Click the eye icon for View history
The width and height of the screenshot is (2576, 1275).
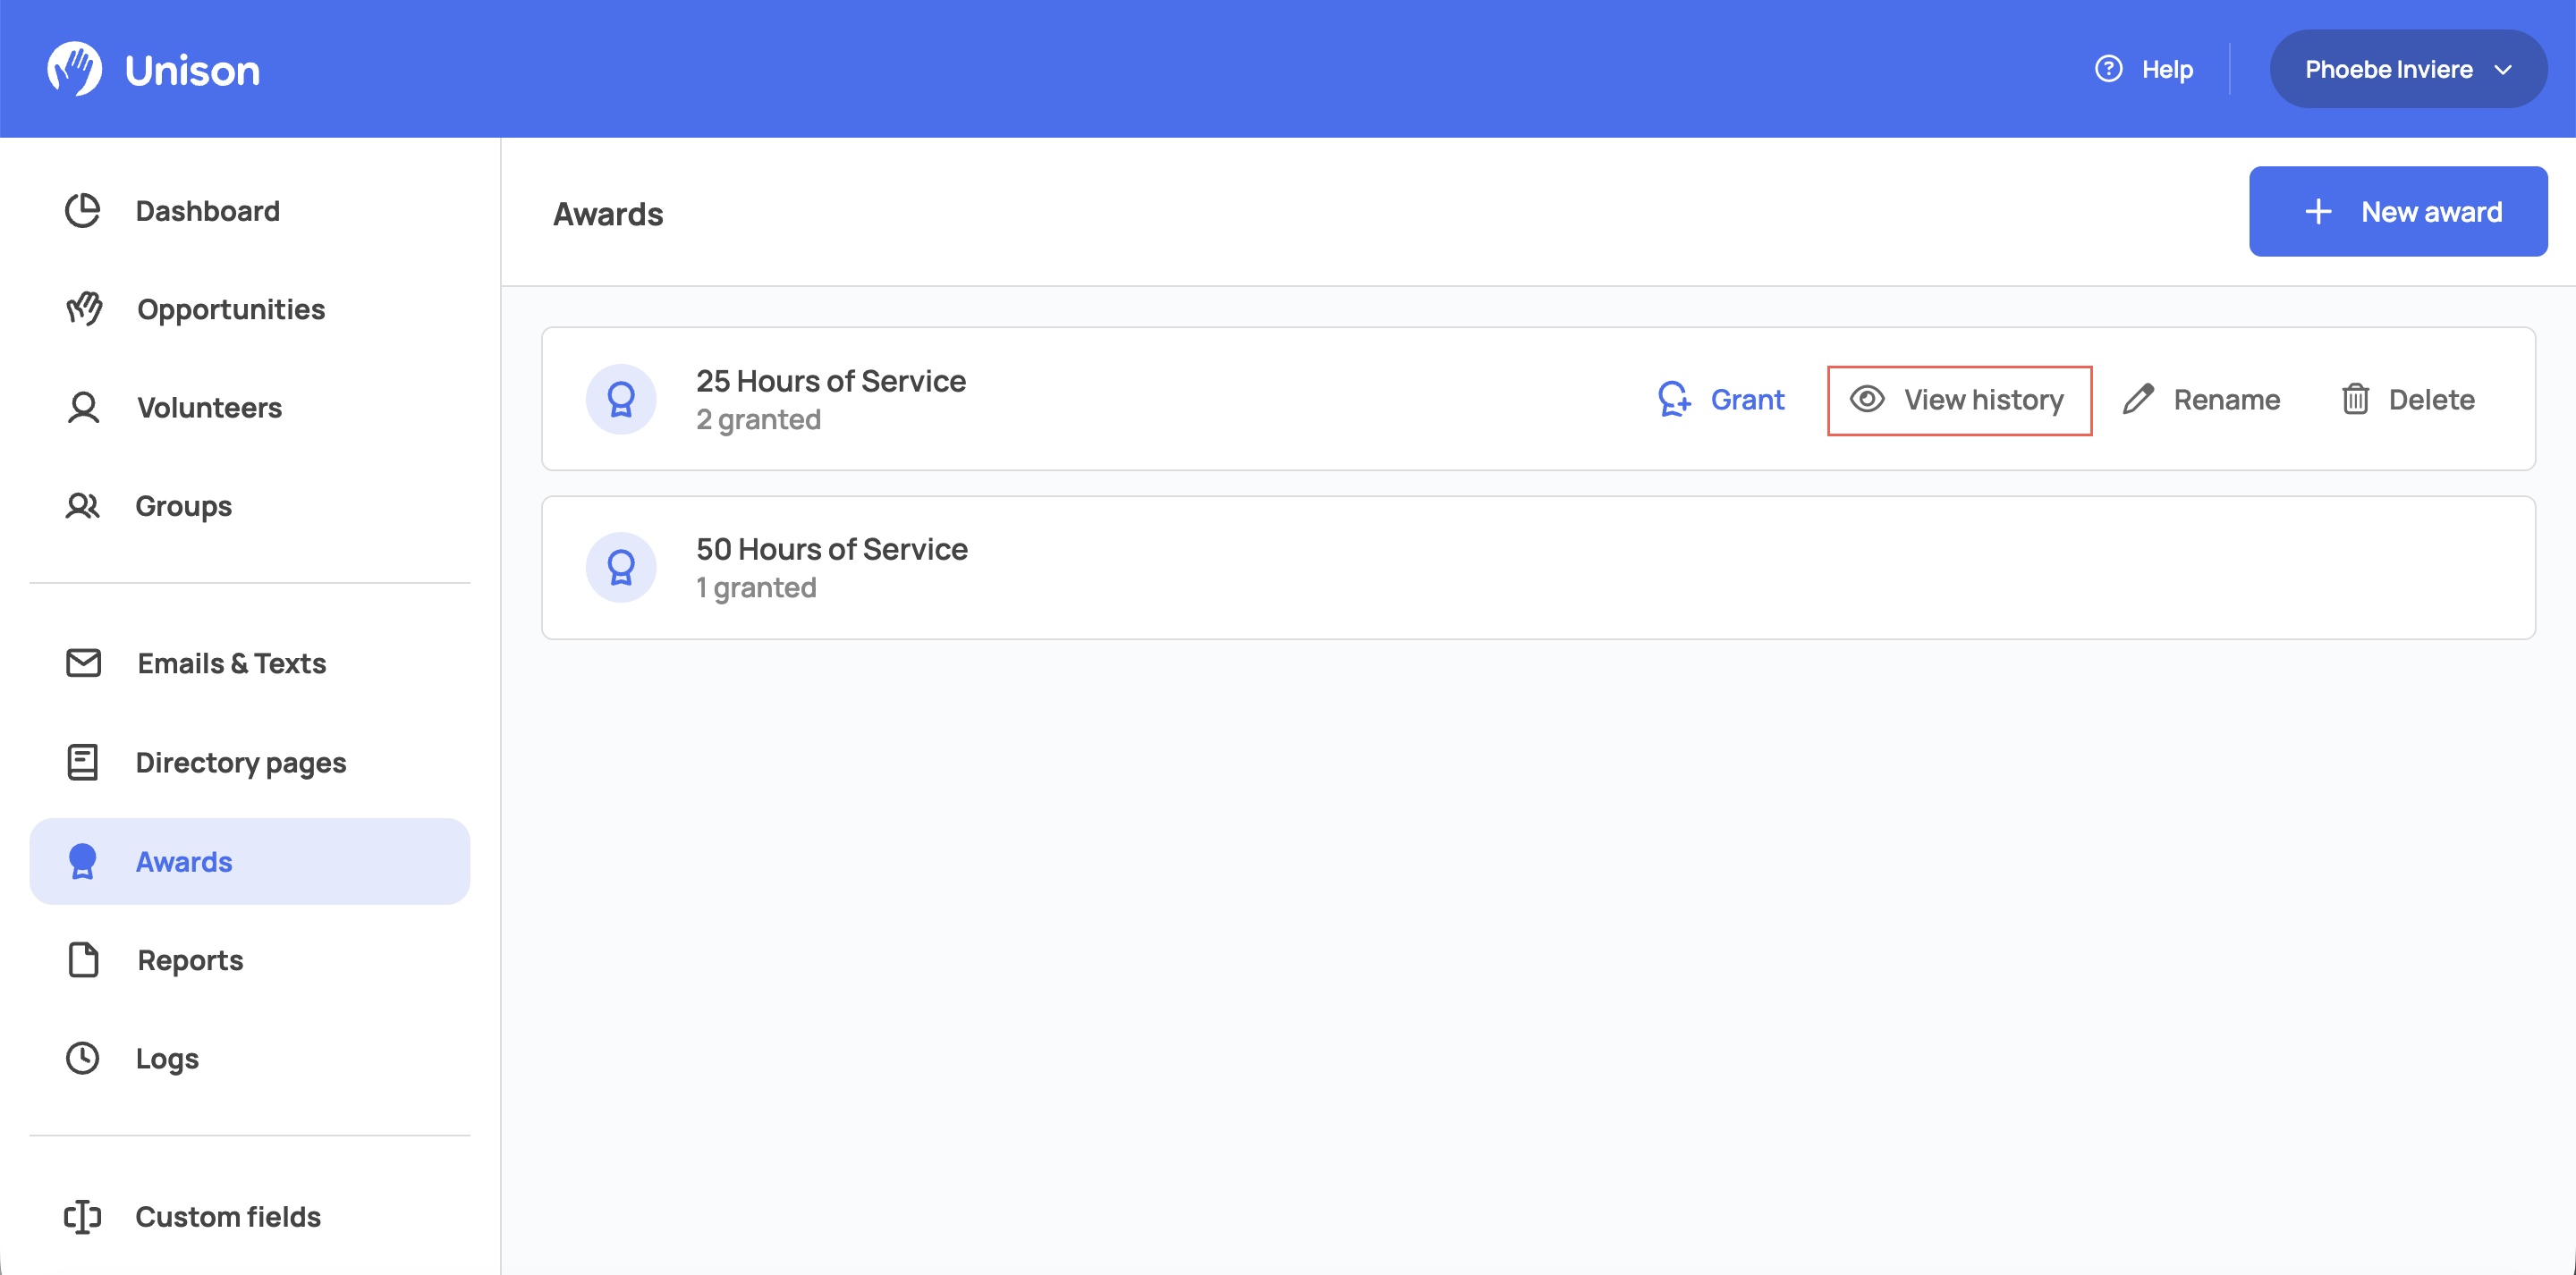point(1866,399)
